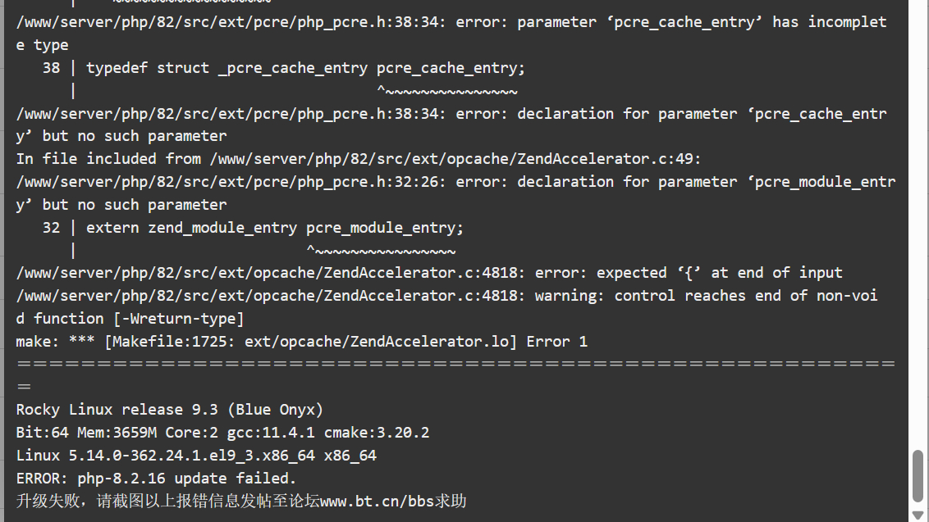Click the 'expected ‘{’ at end of input' error line

click(429, 273)
